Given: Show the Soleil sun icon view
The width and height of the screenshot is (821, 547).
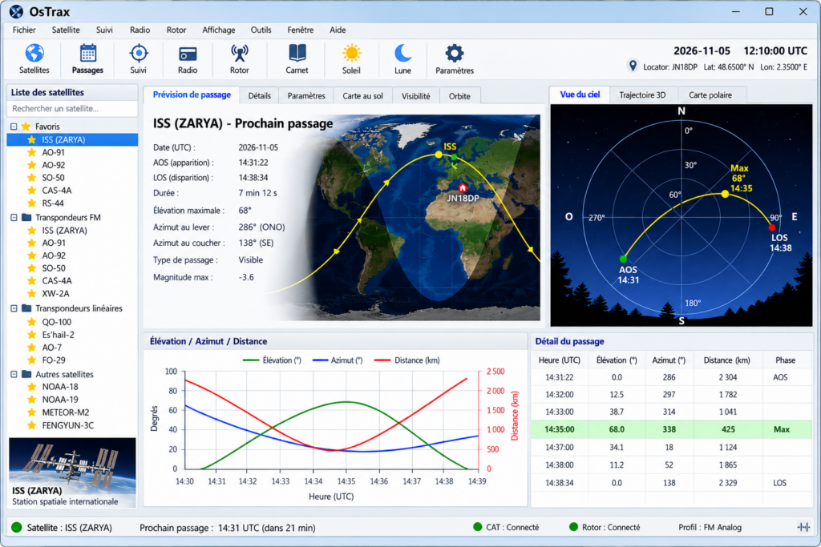Looking at the screenshot, I should (x=351, y=53).
